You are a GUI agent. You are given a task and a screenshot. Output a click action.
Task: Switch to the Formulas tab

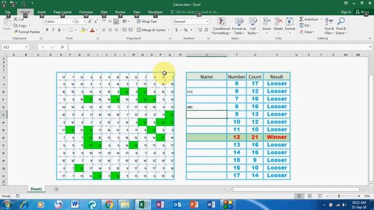click(x=86, y=12)
